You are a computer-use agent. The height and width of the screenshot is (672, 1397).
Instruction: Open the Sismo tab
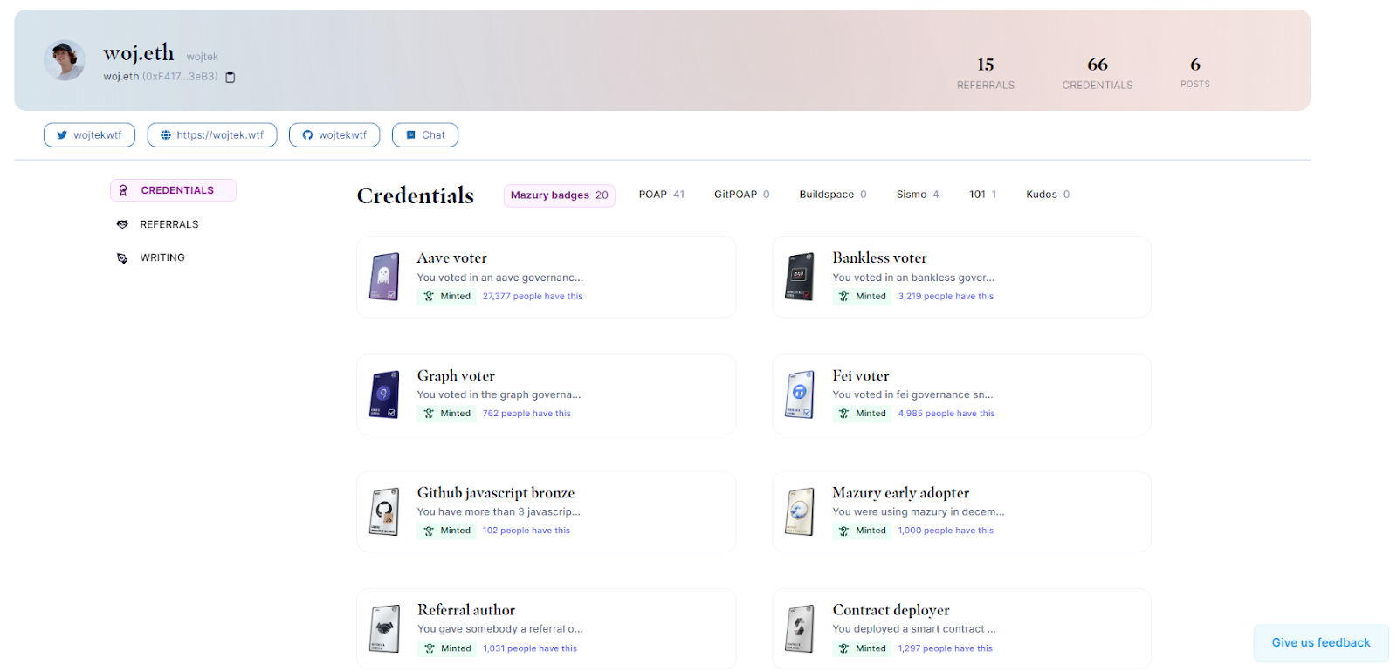pos(918,195)
